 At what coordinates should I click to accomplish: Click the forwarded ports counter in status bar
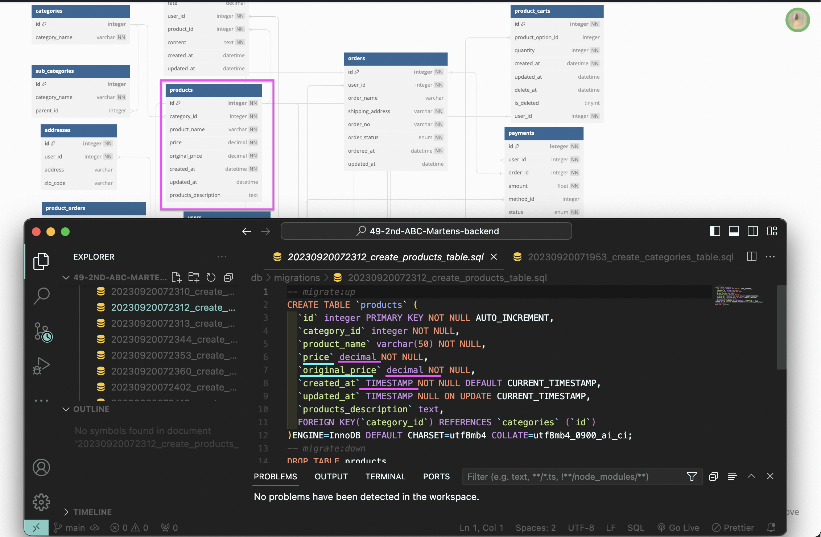[169, 528]
